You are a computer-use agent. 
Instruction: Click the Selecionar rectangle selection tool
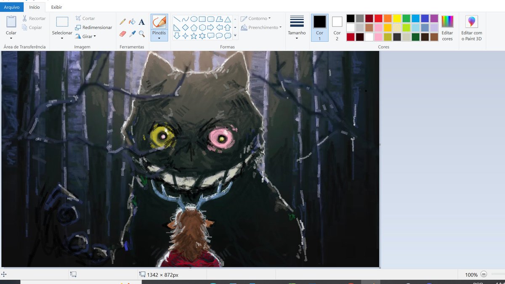tap(62, 22)
